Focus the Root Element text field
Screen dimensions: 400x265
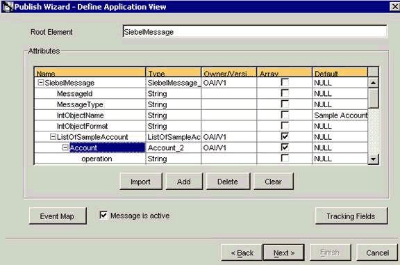(x=255, y=32)
